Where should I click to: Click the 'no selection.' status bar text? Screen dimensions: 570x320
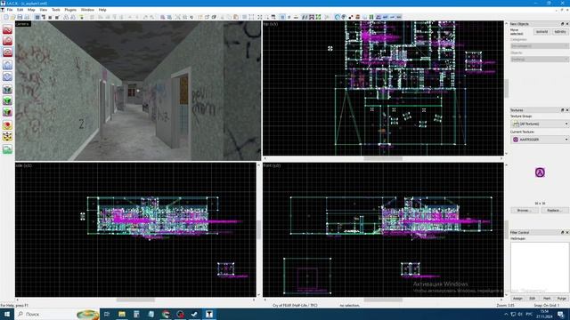349,306
